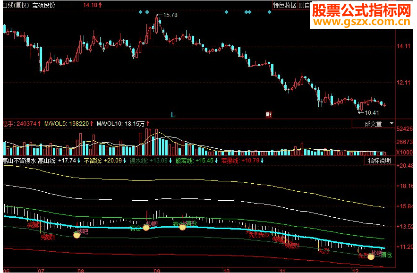Select the 删自 menu item
The image size is (417, 273).
[304, 5]
